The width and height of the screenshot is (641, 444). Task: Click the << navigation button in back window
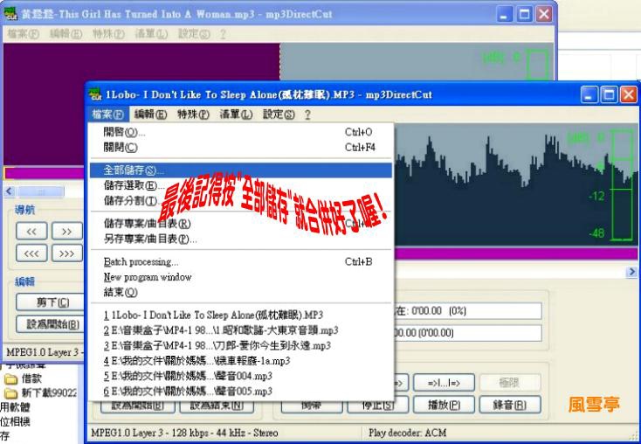click(x=31, y=232)
